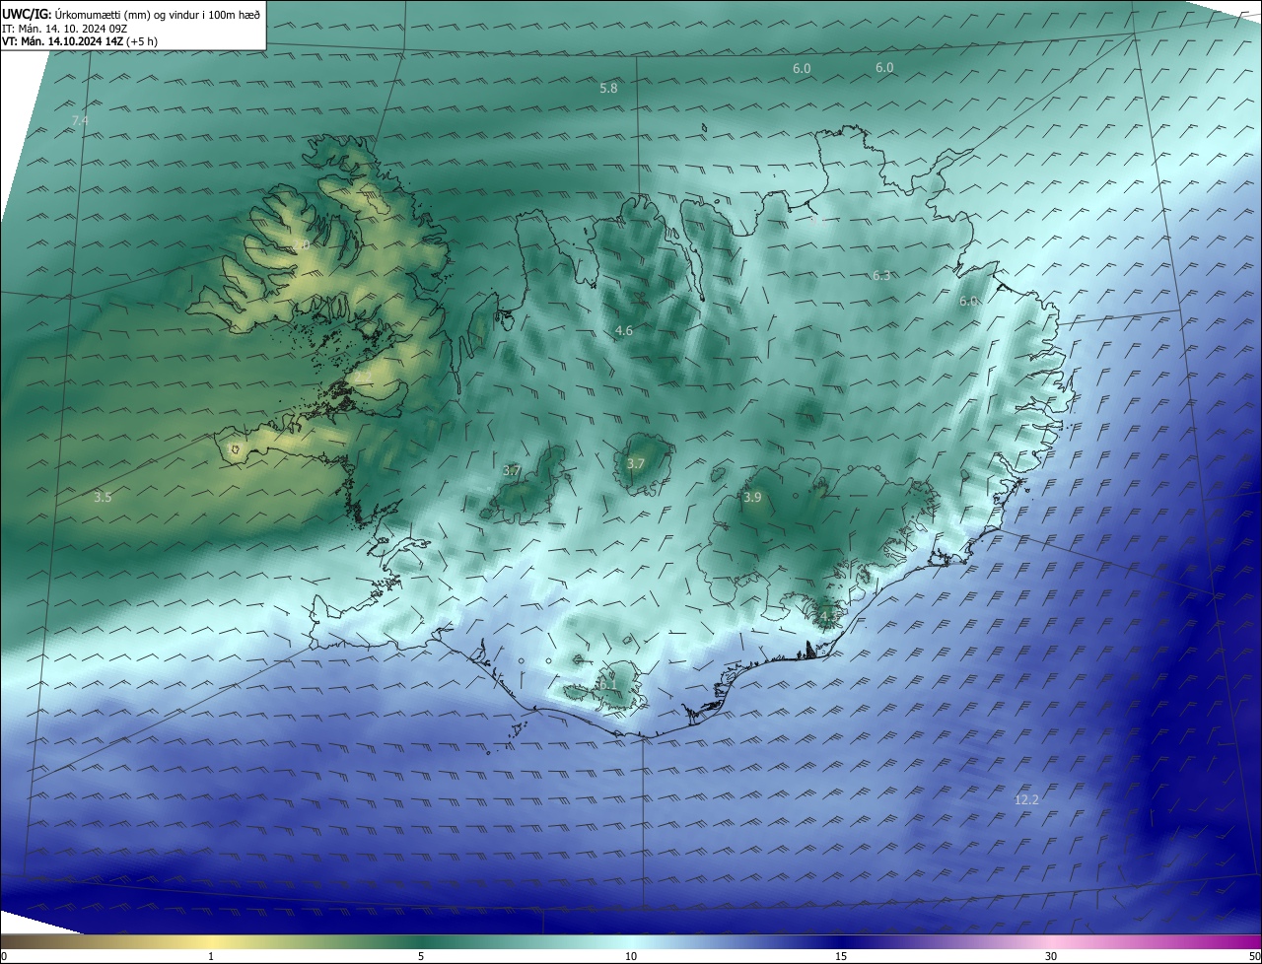
Task: Click the 6.1 value label on the southern glacier
Action: tap(607, 683)
